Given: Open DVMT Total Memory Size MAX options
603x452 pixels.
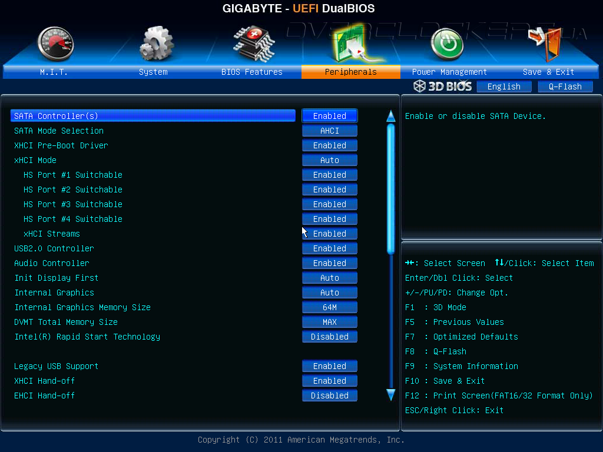Looking at the screenshot, I should tap(330, 322).
